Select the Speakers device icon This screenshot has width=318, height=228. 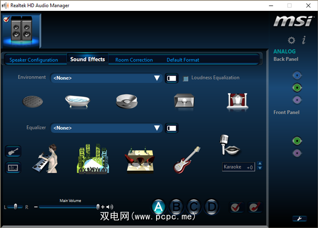click(x=21, y=30)
